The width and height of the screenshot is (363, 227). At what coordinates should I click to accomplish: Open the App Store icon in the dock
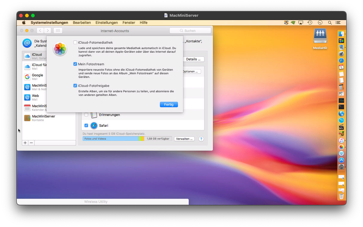click(x=341, y=160)
